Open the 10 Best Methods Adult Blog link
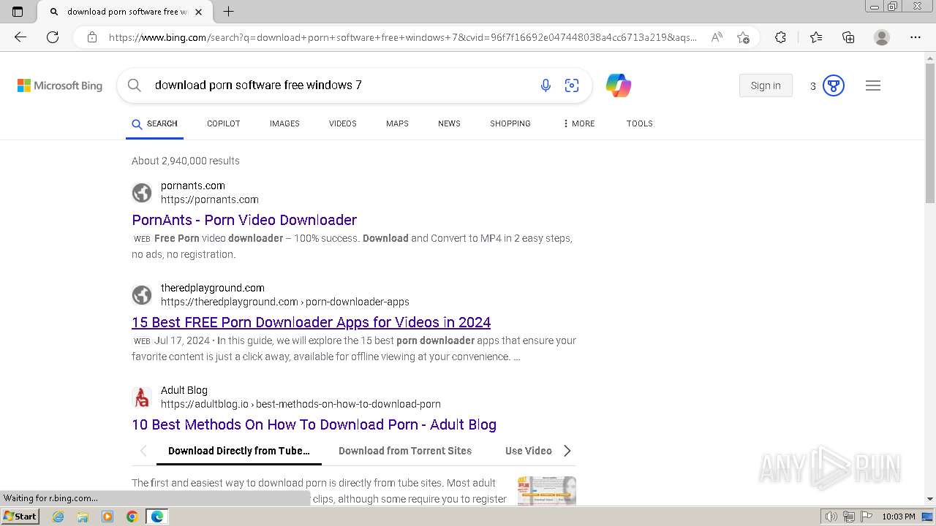This screenshot has width=936, height=526. (314, 424)
